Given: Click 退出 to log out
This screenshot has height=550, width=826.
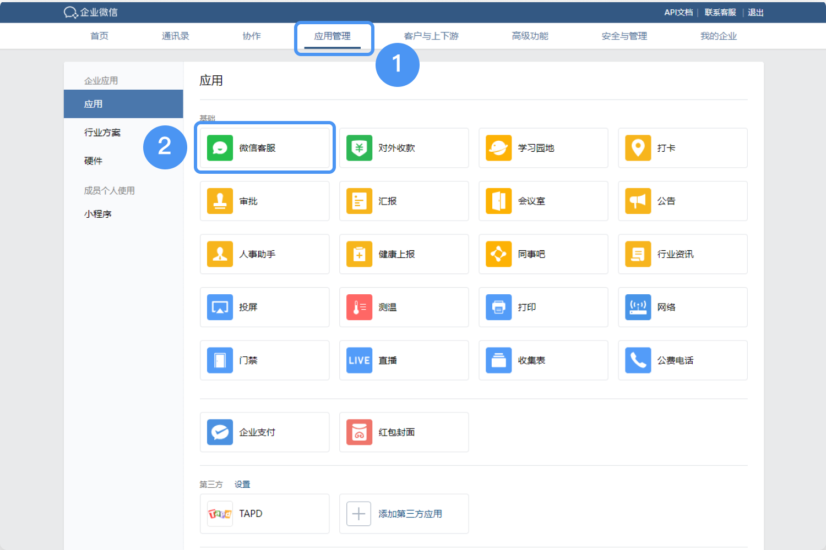Looking at the screenshot, I should click(756, 12).
